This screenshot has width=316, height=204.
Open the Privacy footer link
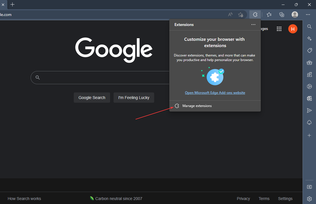tap(243, 199)
